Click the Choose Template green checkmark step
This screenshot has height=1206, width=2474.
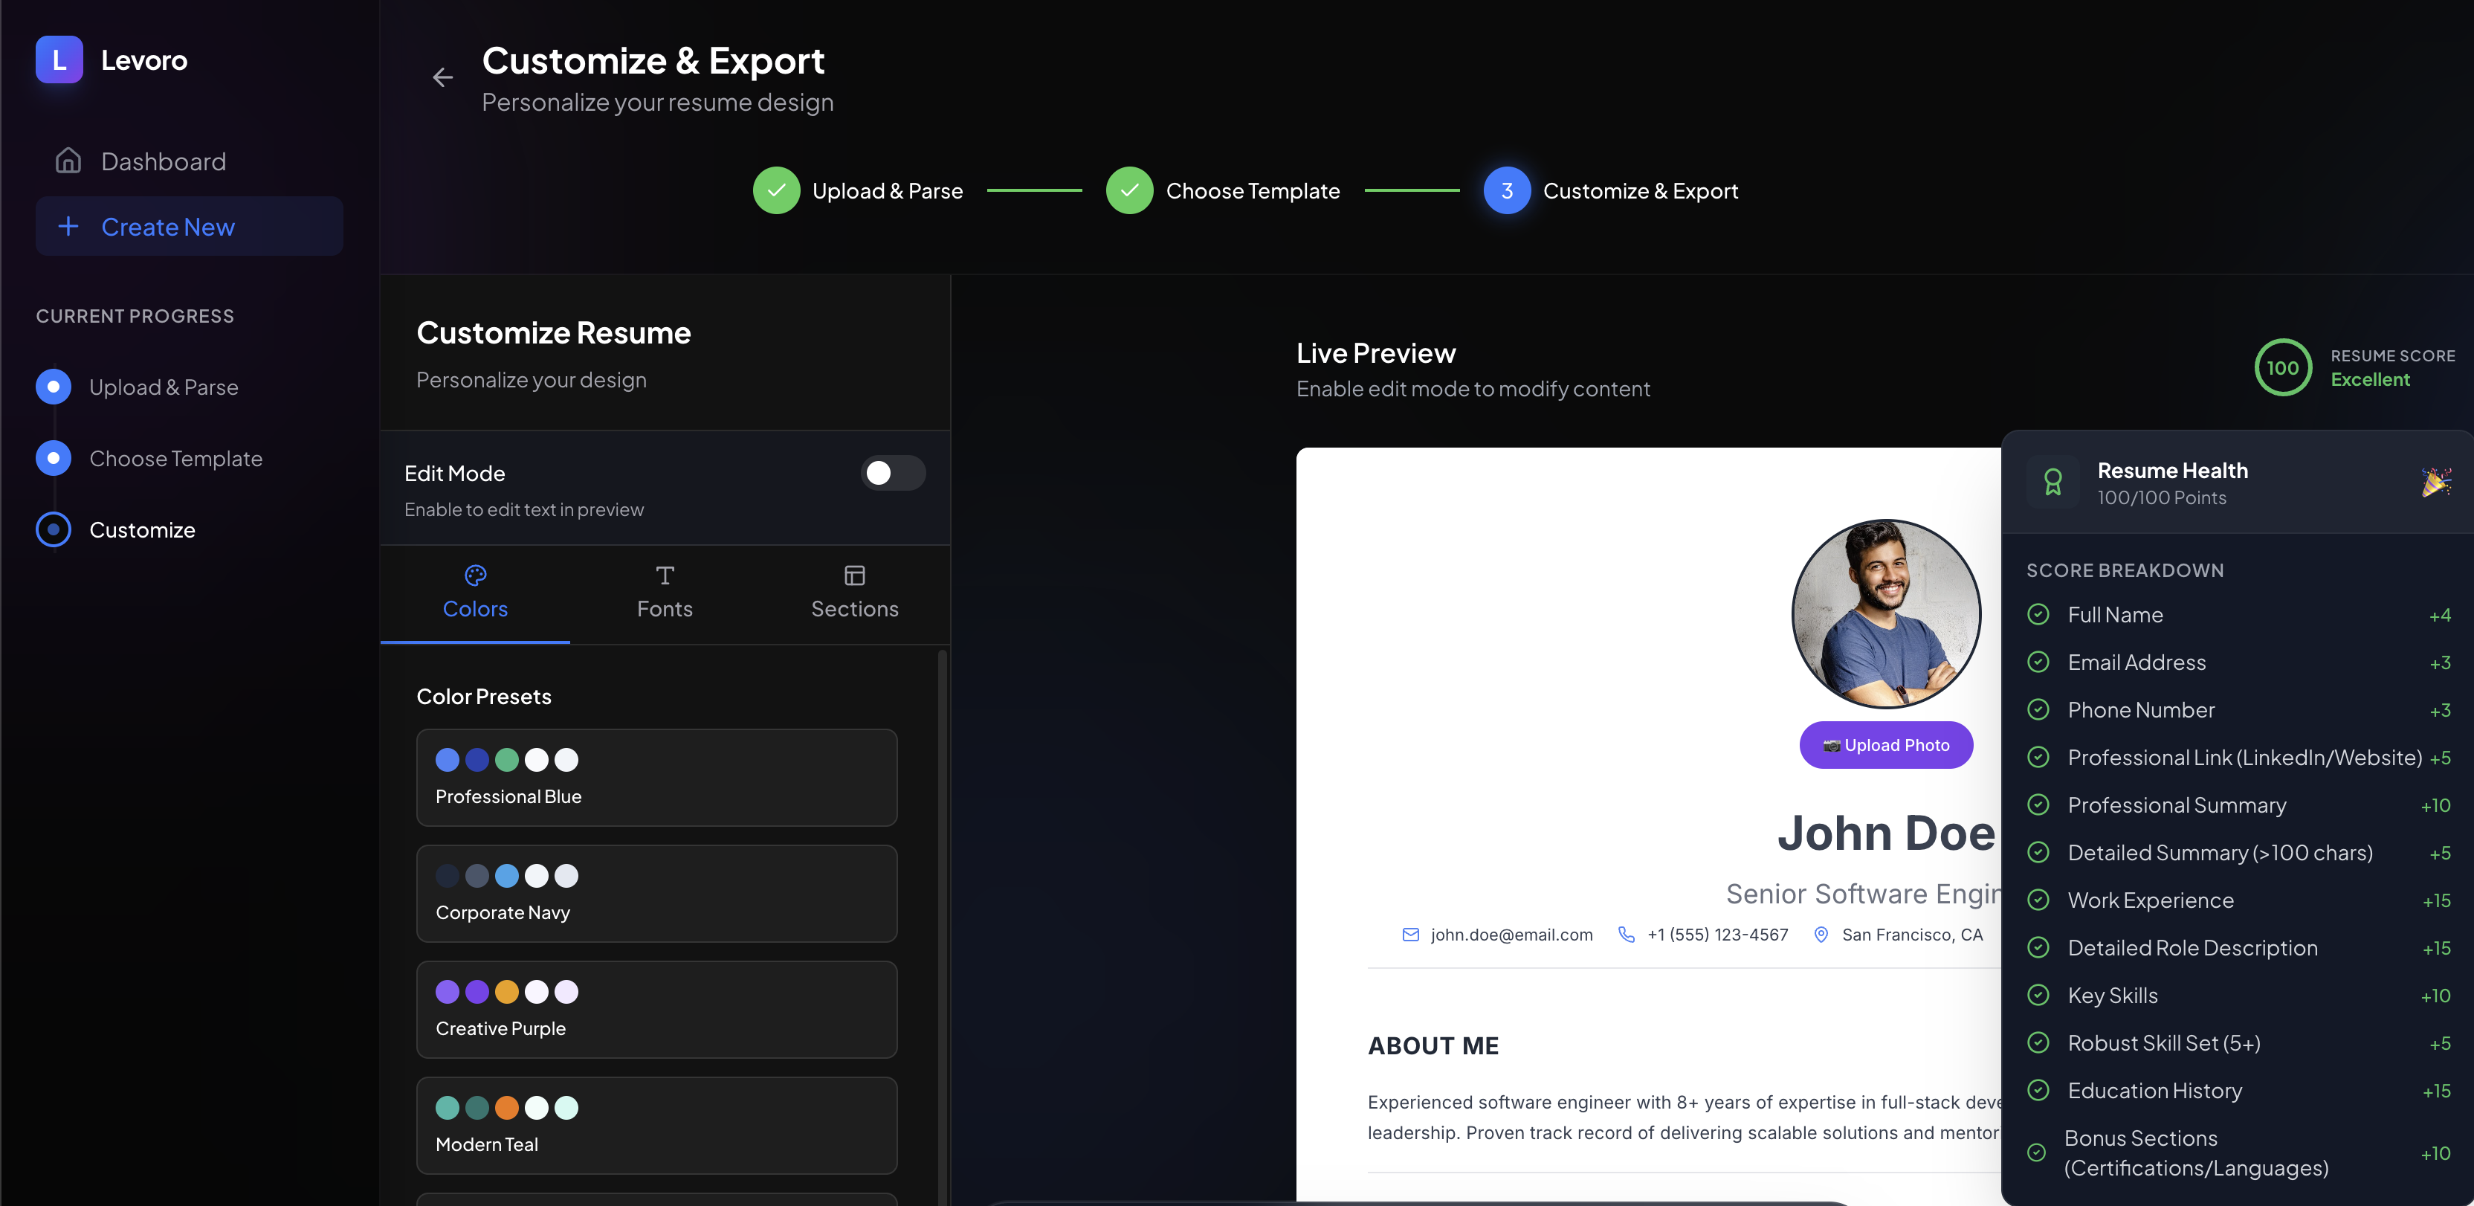(1129, 190)
